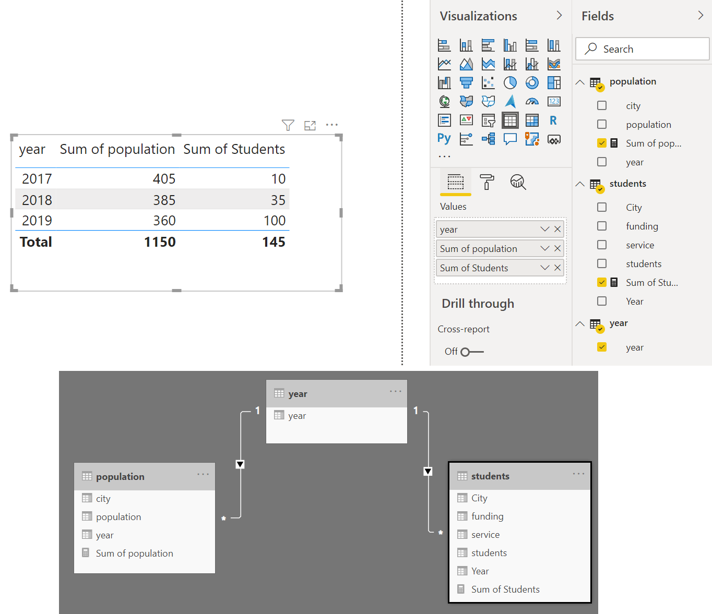The image size is (712, 614).
Task: Check the city field under population table
Action: [602, 105]
